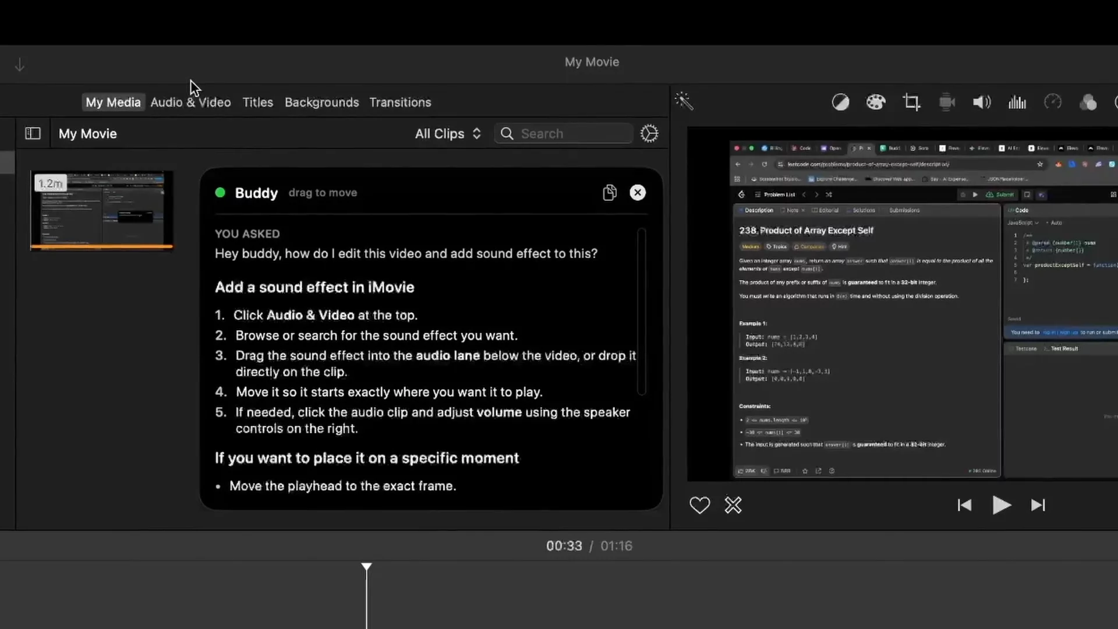
Task: Open the Titles tab
Action: [257, 103]
